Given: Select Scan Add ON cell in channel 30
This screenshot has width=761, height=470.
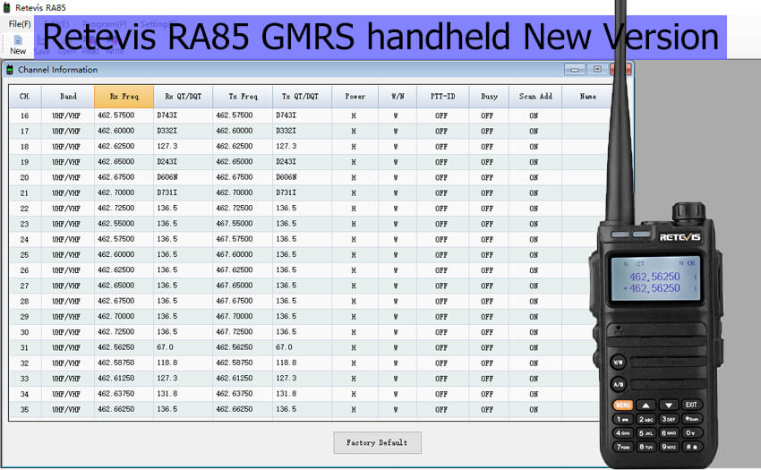Looking at the screenshot, I should (x=535, y=332).
